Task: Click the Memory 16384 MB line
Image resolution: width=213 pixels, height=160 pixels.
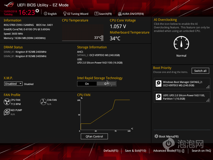Action: pos(25,38)
